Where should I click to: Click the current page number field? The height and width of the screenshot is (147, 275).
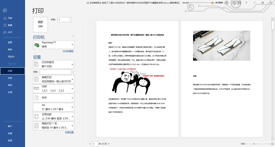95,144
